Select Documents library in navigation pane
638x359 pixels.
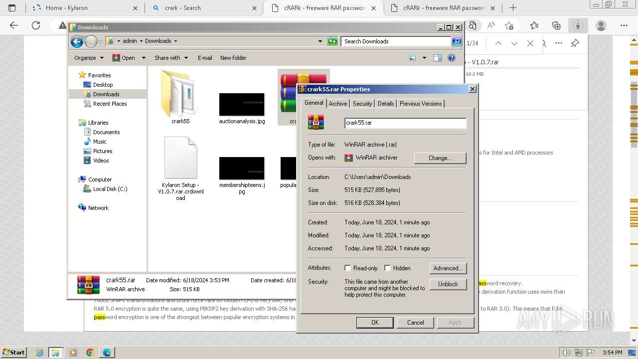pos(106,132)
